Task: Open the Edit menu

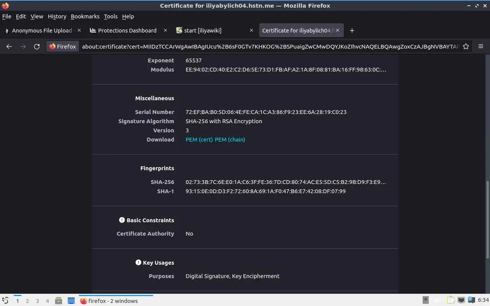Action: [x=21, y=16]
